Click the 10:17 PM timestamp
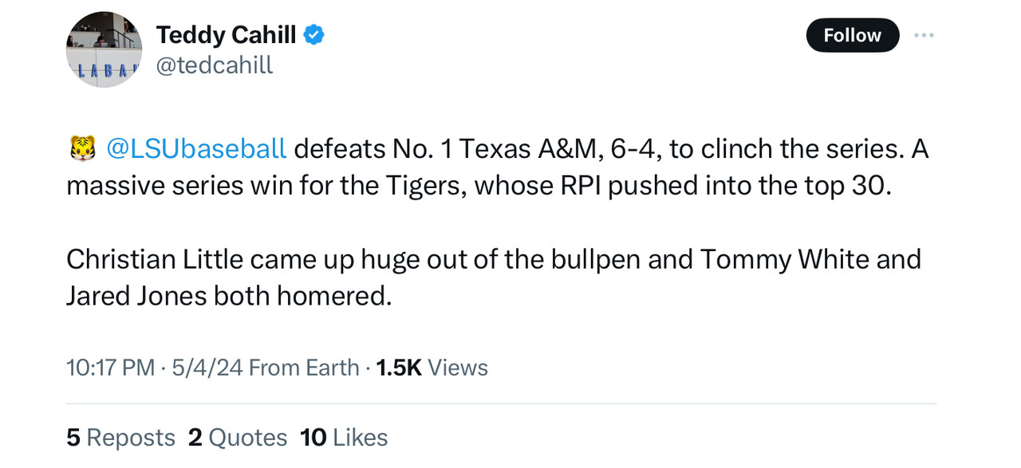The image size is (1021, 468). coord(110,368)
